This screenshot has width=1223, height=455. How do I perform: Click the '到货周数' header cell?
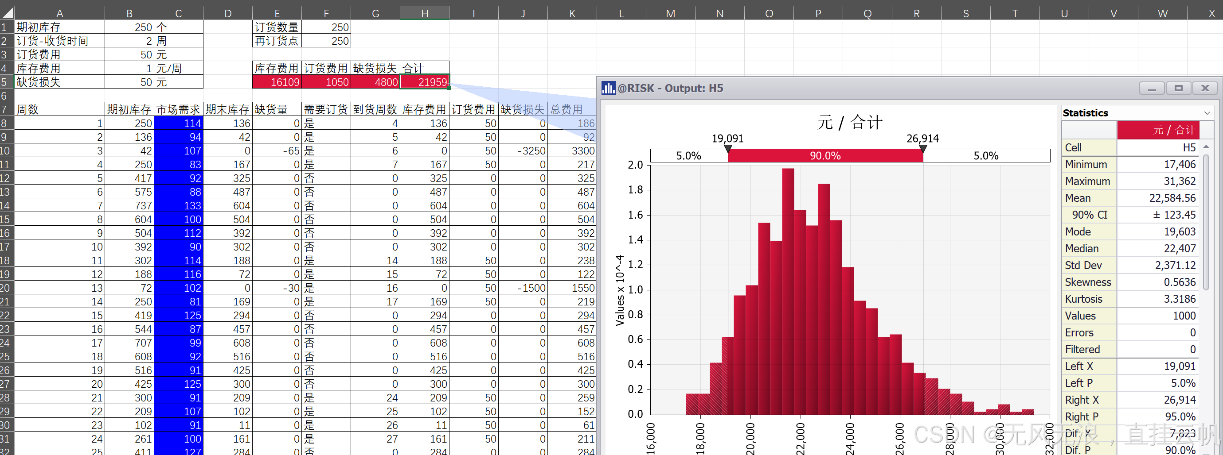tap(375, 109)
